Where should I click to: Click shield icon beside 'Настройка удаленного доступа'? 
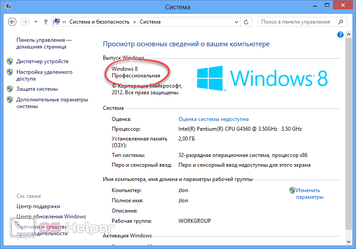pos(10,72)
